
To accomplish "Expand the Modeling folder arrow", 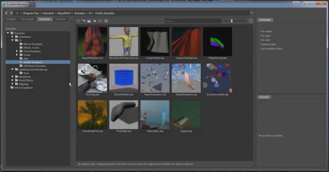I will point(13,77).
